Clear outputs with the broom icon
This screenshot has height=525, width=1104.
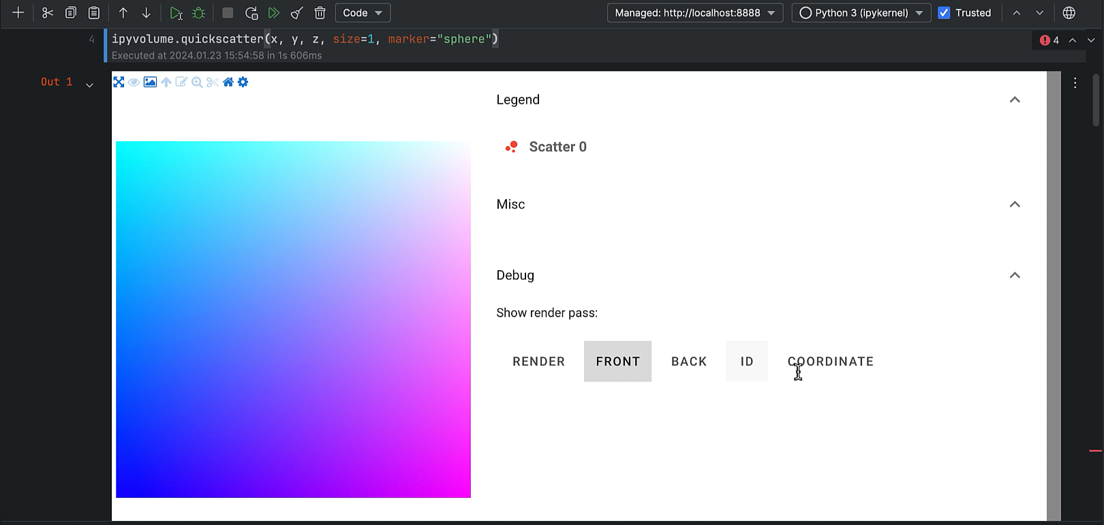297,13
